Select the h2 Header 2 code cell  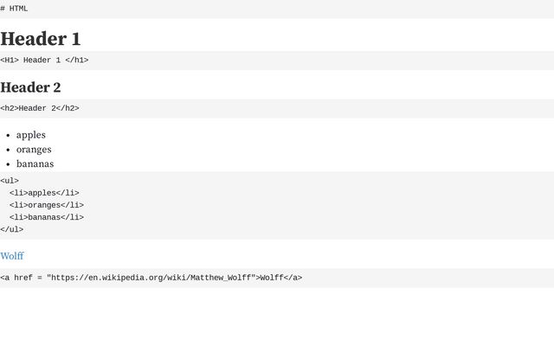[277, 108]
